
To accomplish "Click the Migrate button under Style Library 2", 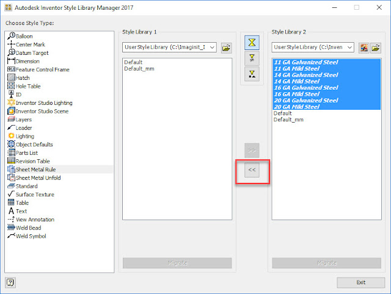I will point(327,263).
